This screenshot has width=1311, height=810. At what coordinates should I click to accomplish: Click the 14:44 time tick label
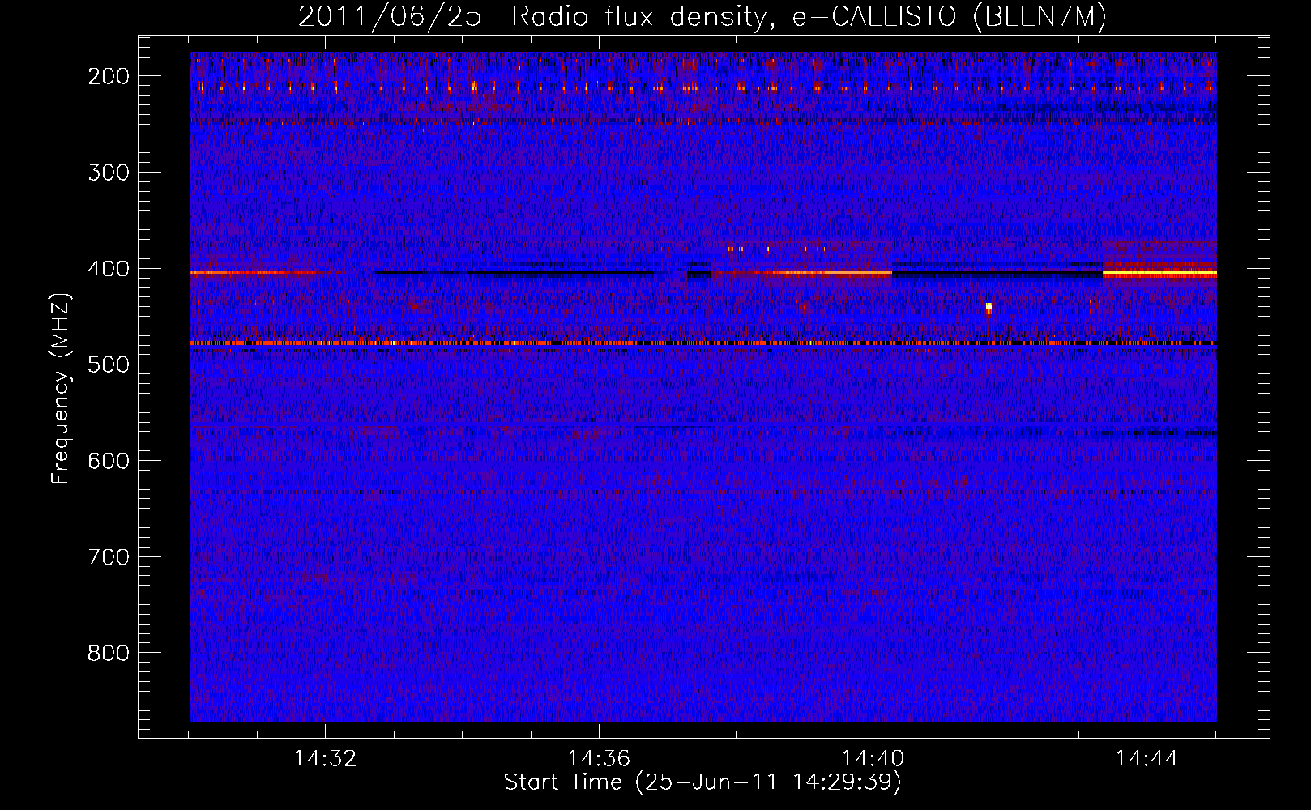[1147, 759]
